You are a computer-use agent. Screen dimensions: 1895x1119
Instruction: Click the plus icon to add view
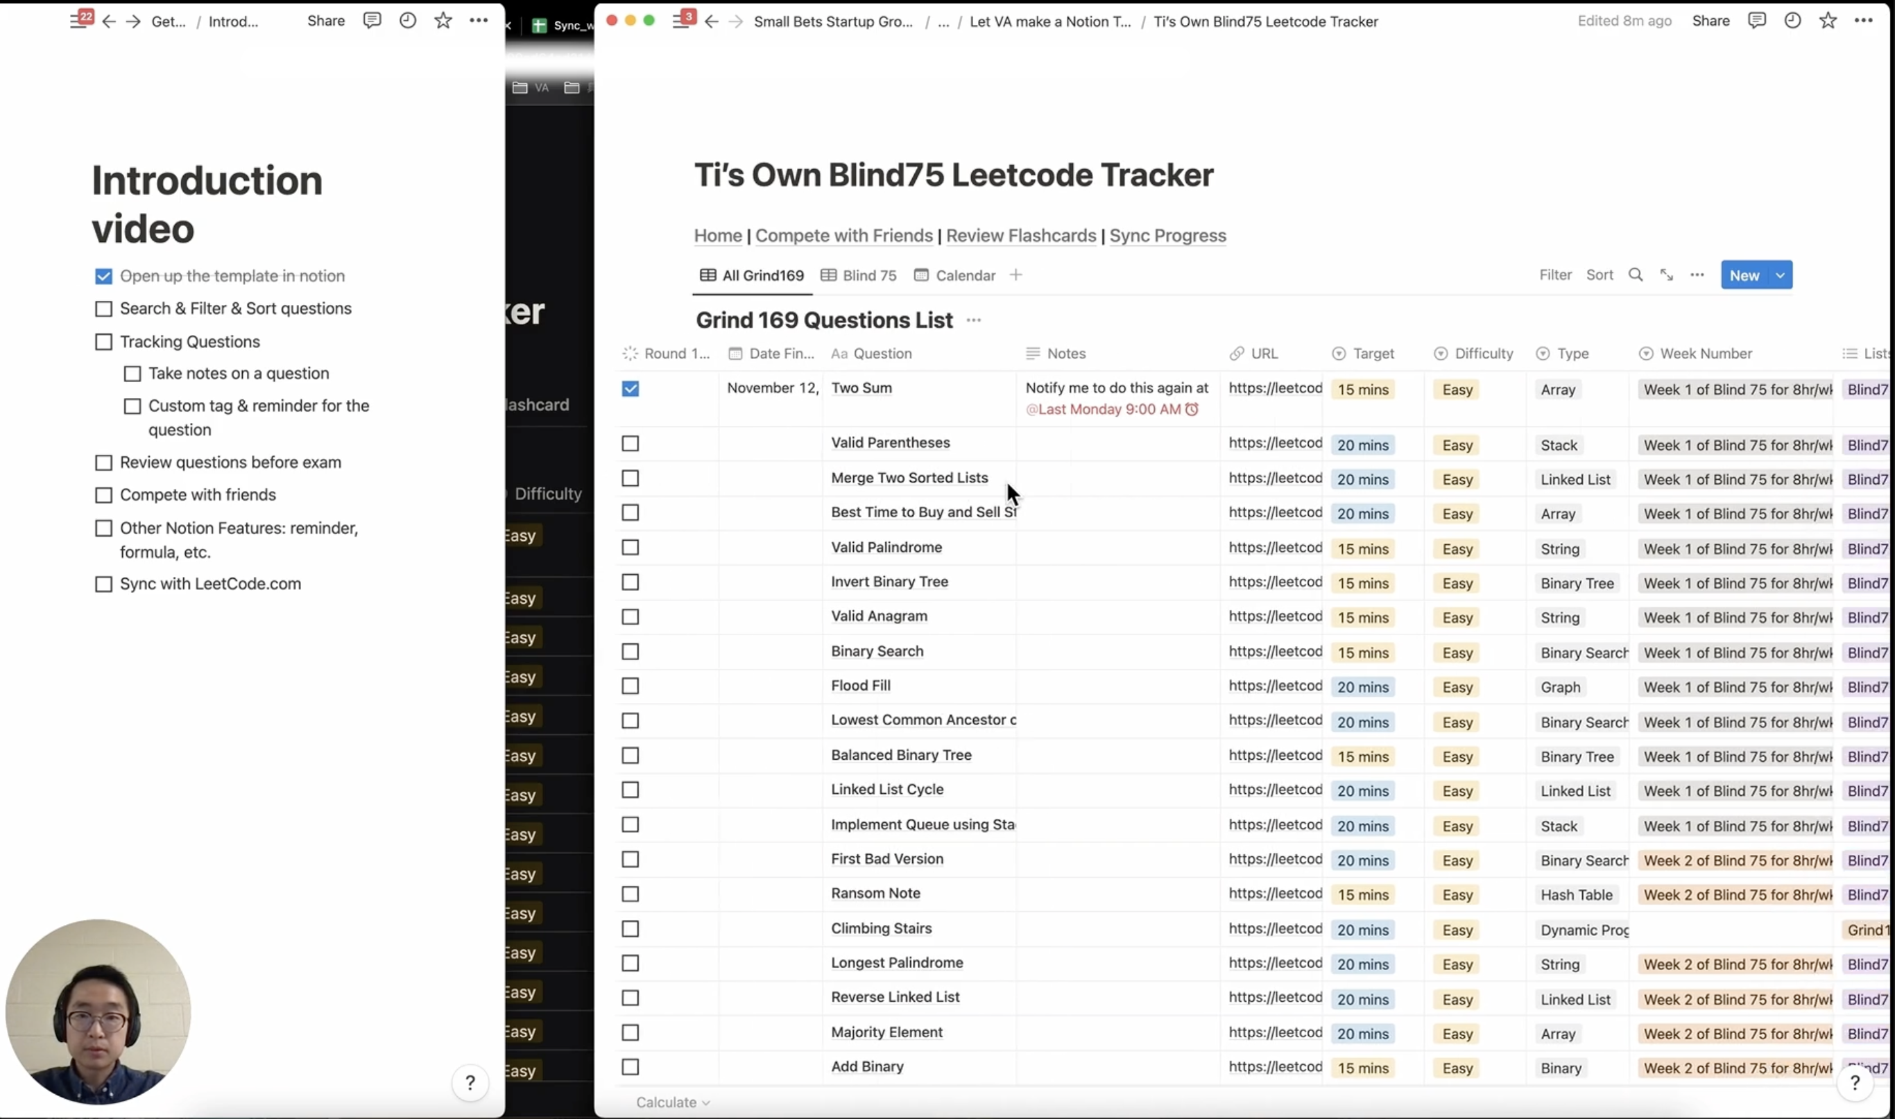pyautogui.click(x=1015, y=275)
